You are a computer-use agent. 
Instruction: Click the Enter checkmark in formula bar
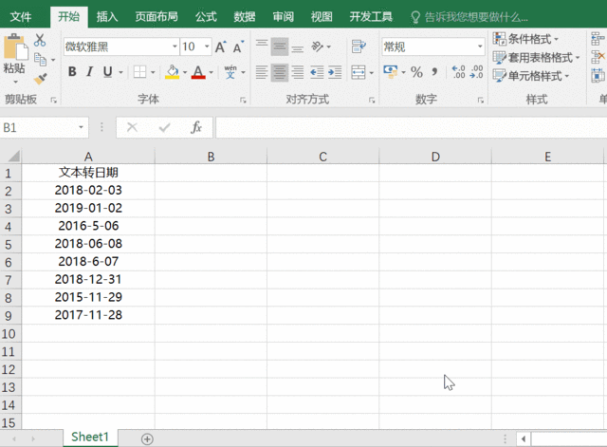point(164,127)
